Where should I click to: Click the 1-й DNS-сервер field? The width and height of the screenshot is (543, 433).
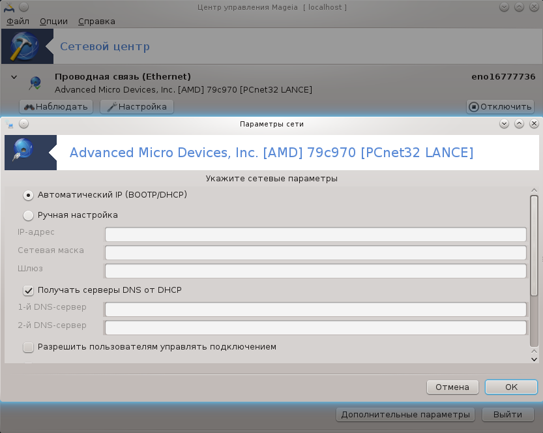coord(316,309)
